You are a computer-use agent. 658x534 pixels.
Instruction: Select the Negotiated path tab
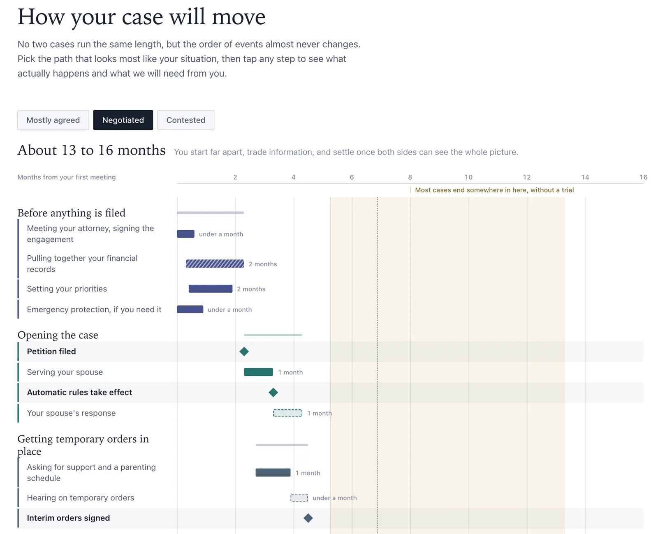(123, 120)
